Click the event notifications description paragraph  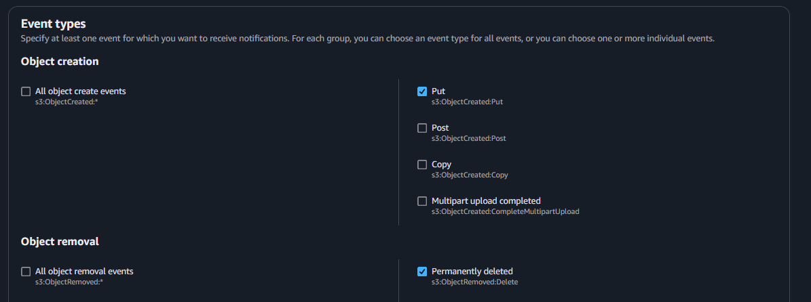(x=367, y=39)
